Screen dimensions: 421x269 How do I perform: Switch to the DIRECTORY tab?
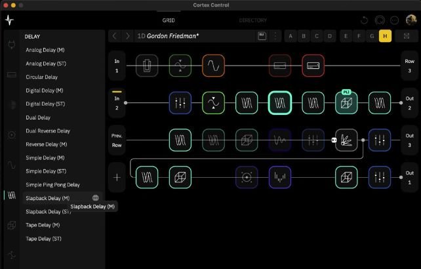coord(252,20)
